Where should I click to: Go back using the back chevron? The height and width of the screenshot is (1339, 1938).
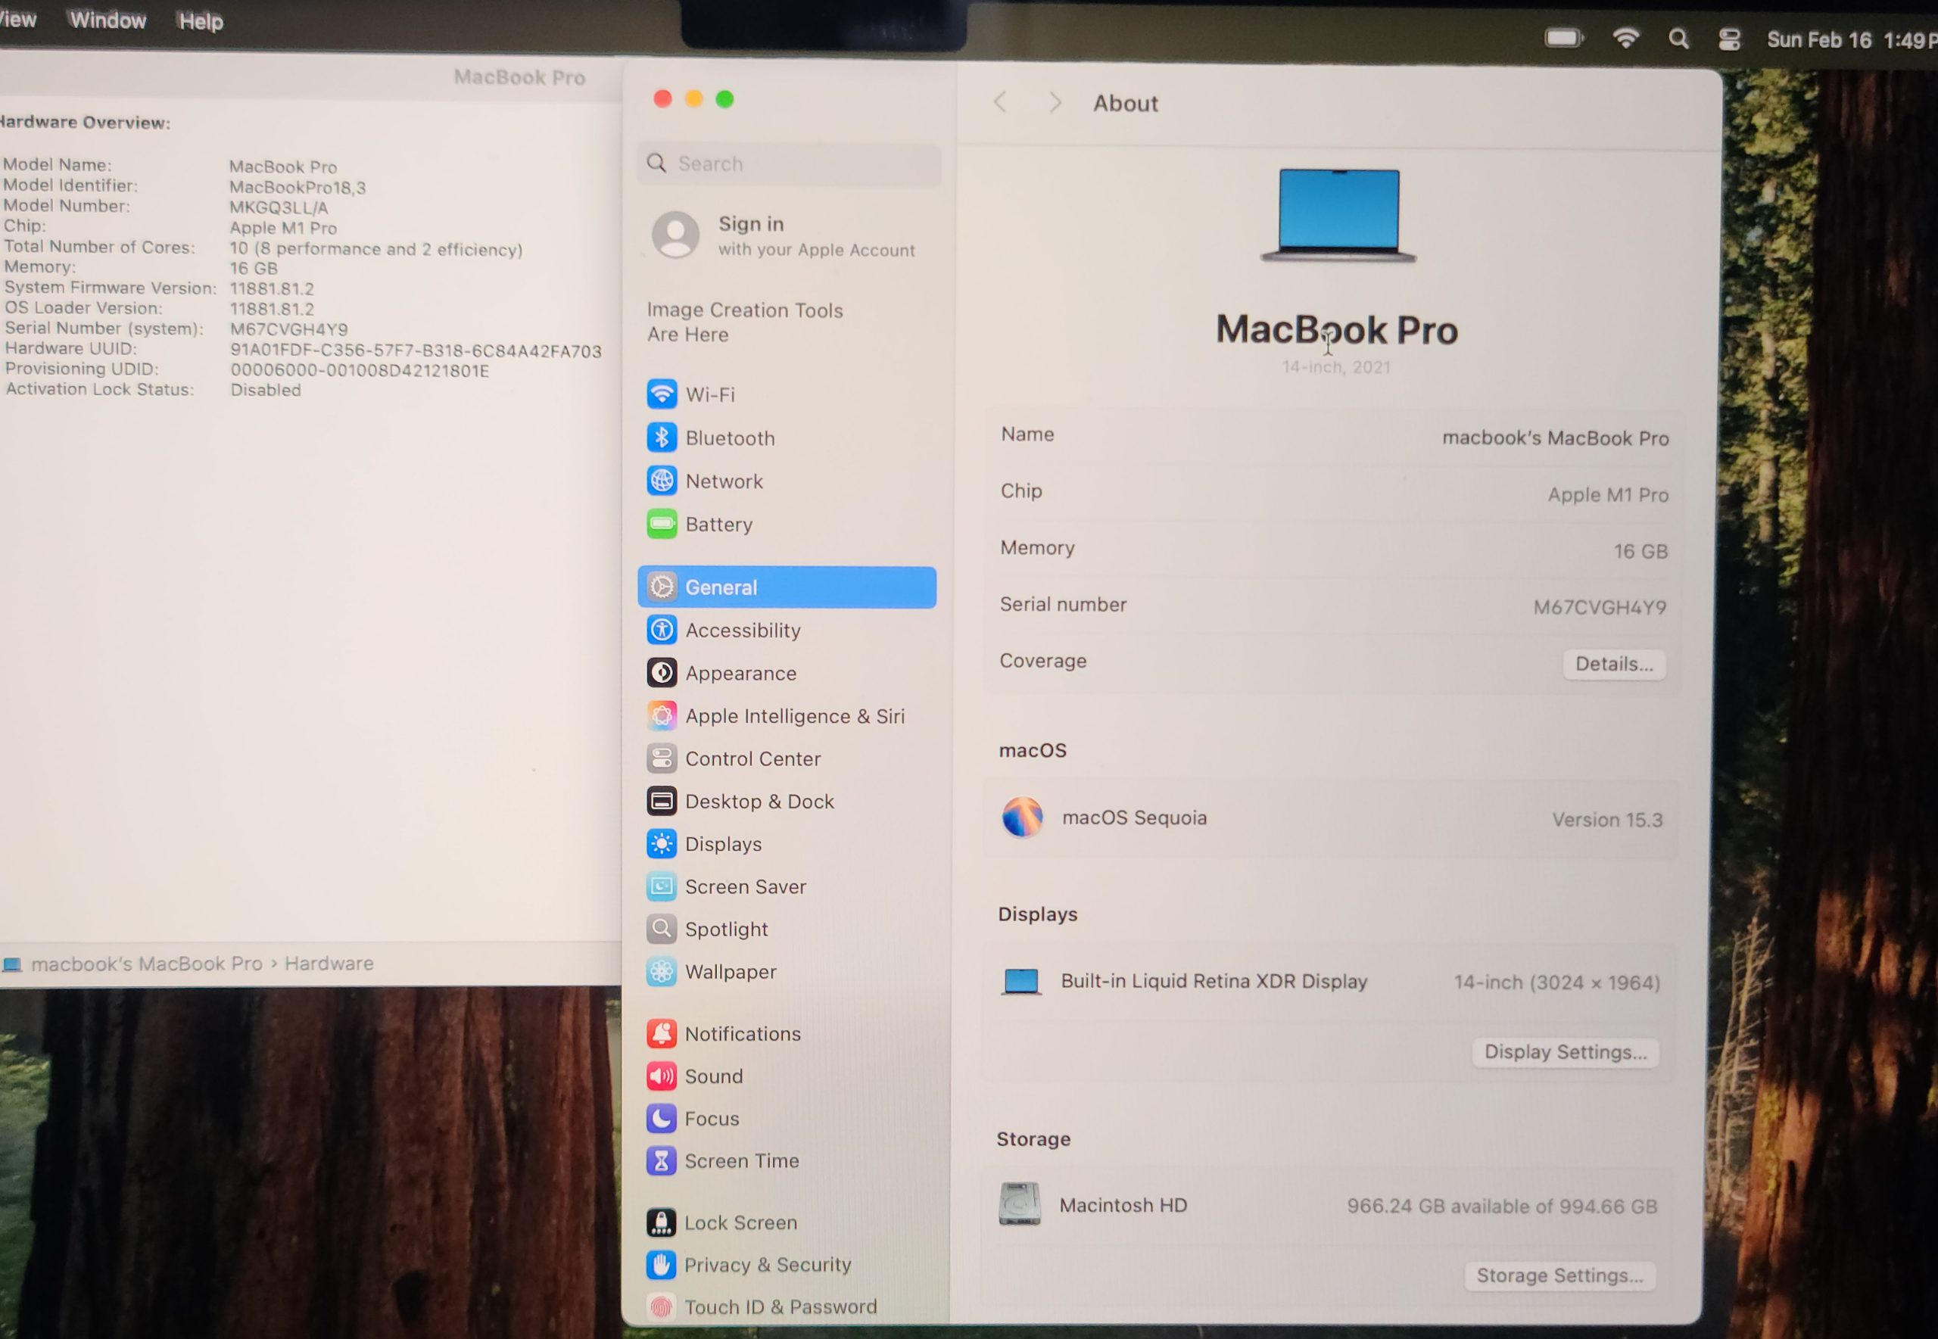[x=1000, y=102]
